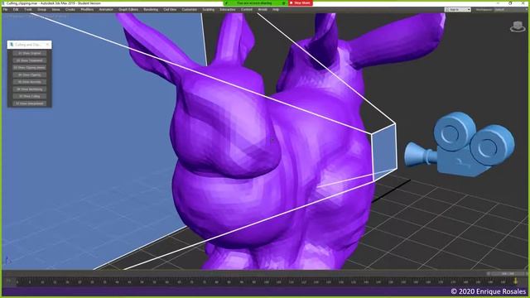The height and width of the screenshot is (298, 530).
Task: Open the Rendering menu
Action: (x=151, y=9)
